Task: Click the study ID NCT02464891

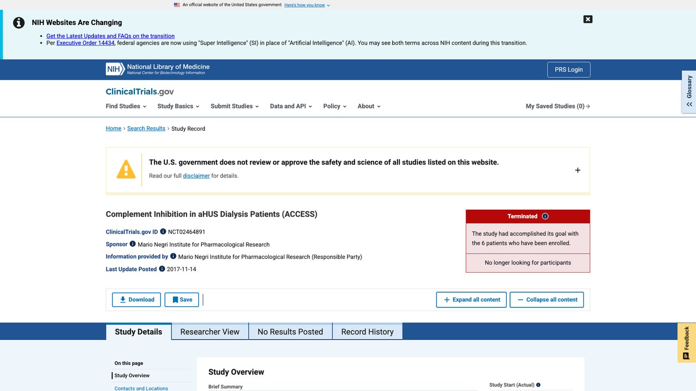Action: (x=187, y=232)
